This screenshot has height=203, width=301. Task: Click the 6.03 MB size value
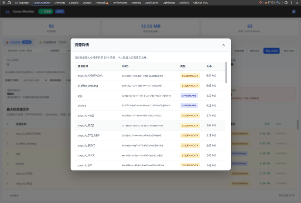coord(211,86)
